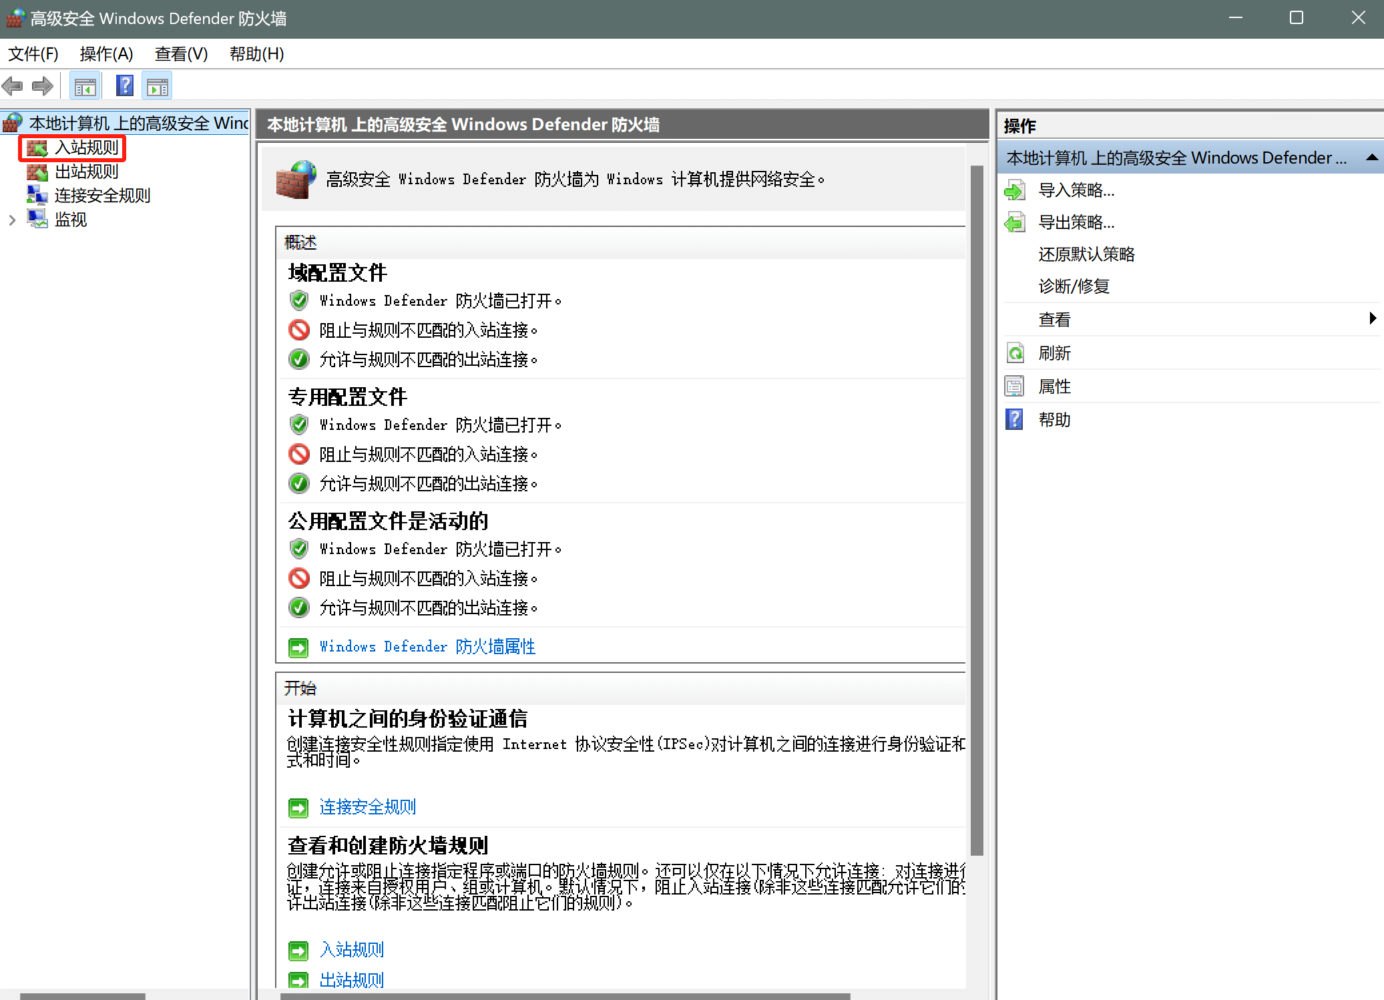The height and width of the screenshot is (1000, 1384).
Task: Click the blue Help toolbar icon
Action: 124,86
